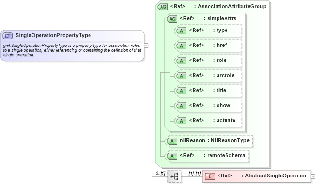The width and height of the screenshot is (315, 184).
Task: Click the A icon of the role attribute
Action: pyautogui.click(x=181, y=61)
